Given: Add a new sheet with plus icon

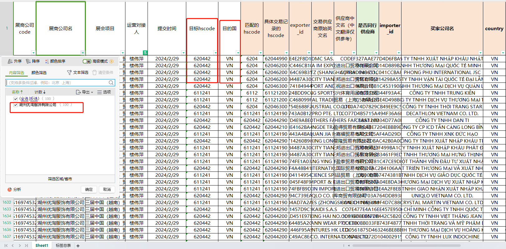Looking at the screenshot, I should 78,246.
